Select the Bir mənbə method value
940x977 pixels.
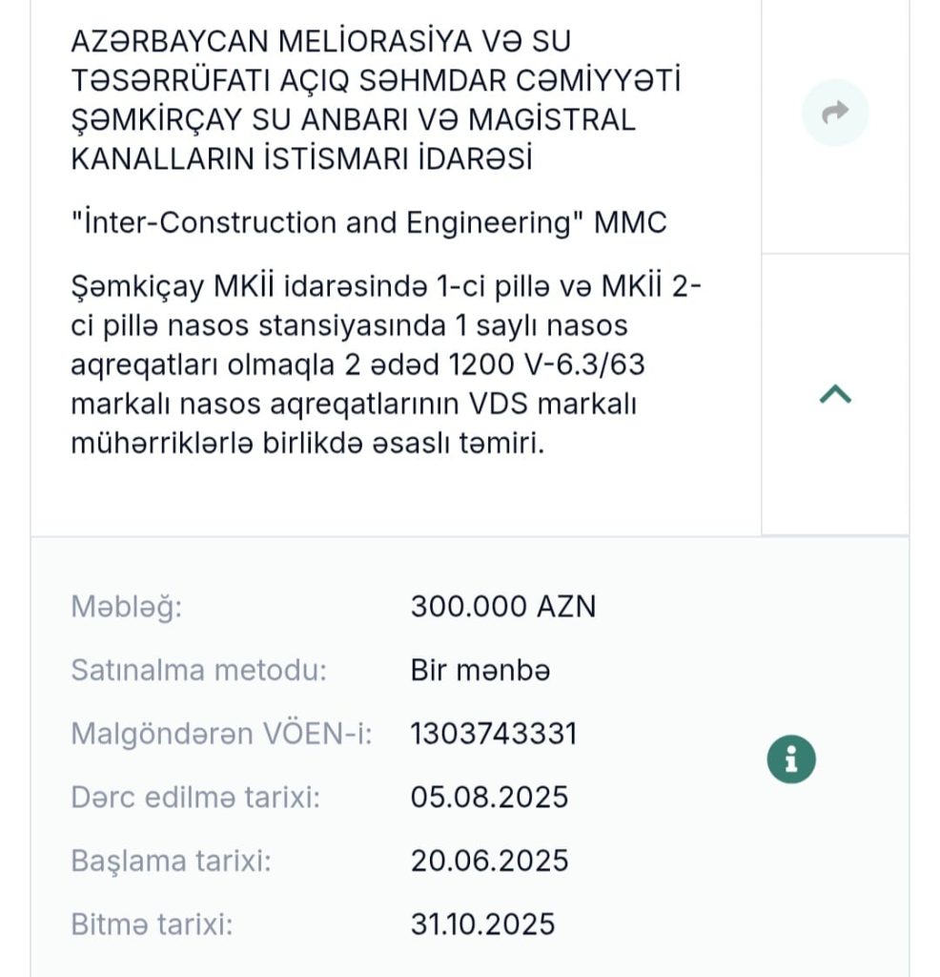pyautogui.click(x=480, y=671)
